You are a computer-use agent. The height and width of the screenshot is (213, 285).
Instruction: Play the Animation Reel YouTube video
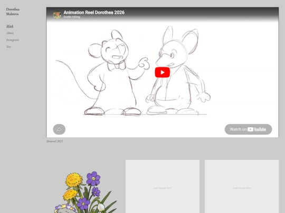point(163,72)
